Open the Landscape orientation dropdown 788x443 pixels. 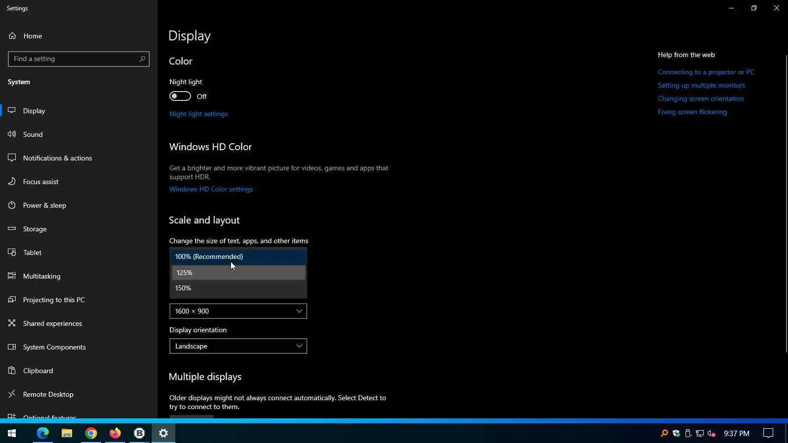(238, 346)
